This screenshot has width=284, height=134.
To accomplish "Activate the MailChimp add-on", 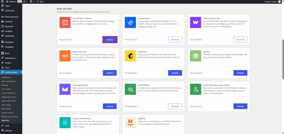I will [175, 73].
